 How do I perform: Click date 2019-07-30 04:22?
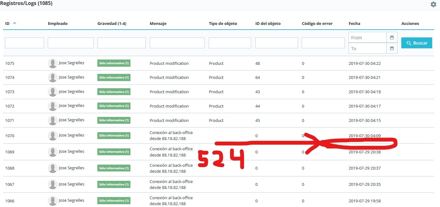point(364,63)
